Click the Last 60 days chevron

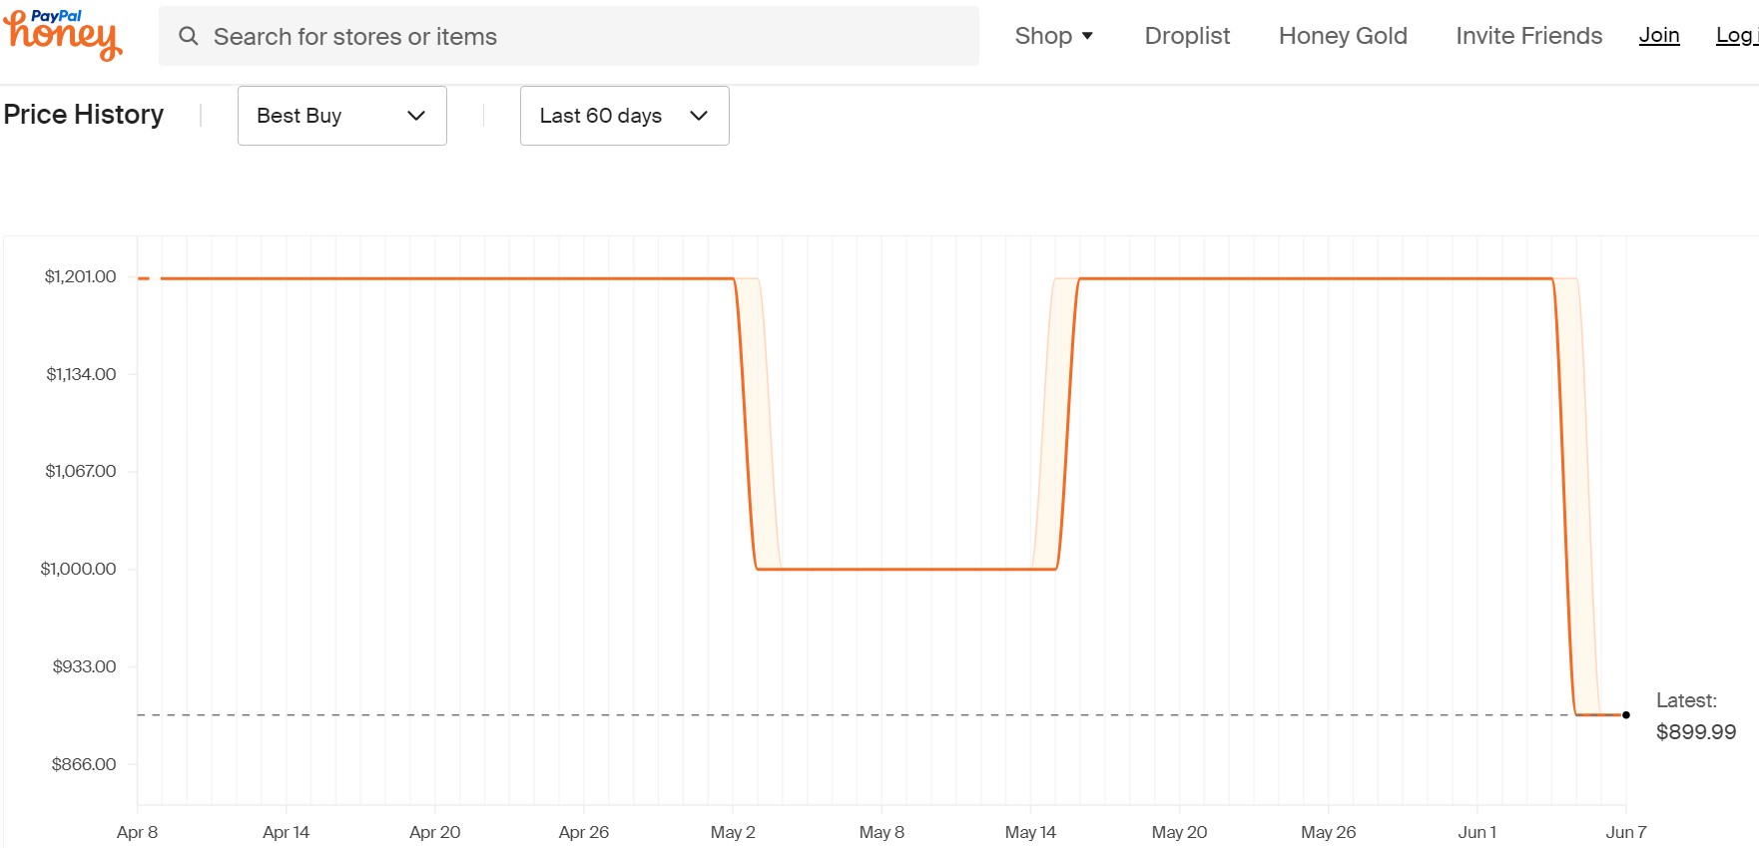coord(699,116)
